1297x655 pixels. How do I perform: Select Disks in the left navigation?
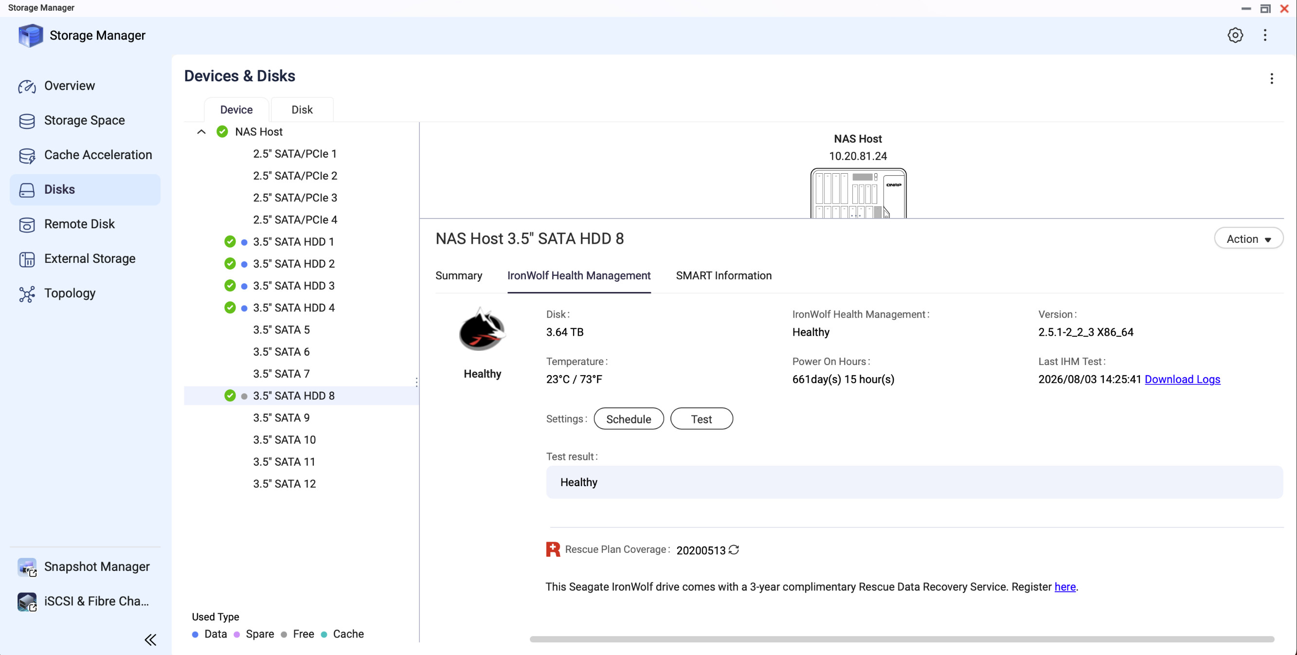click(x=85, y=190)
